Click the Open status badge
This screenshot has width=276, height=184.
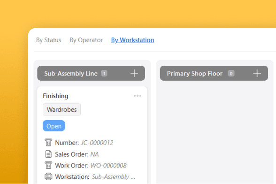(54, 126)
